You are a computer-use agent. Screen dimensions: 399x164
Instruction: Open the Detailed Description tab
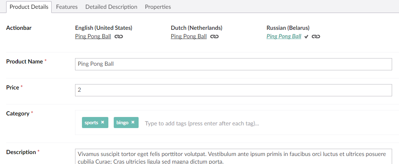(111, 7)
